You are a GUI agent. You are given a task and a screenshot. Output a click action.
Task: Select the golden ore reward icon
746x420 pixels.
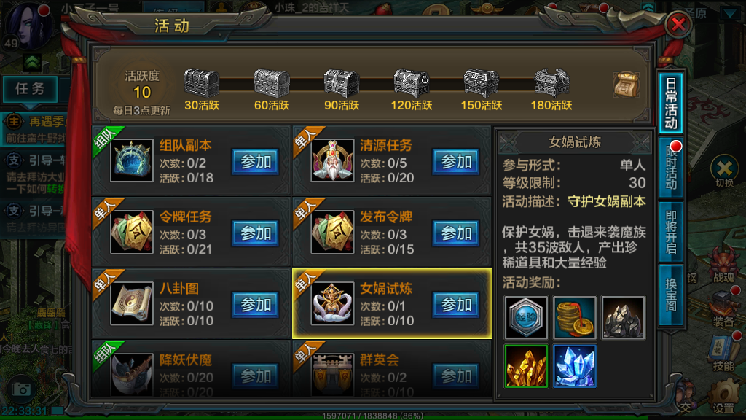[x=526, y=366]
